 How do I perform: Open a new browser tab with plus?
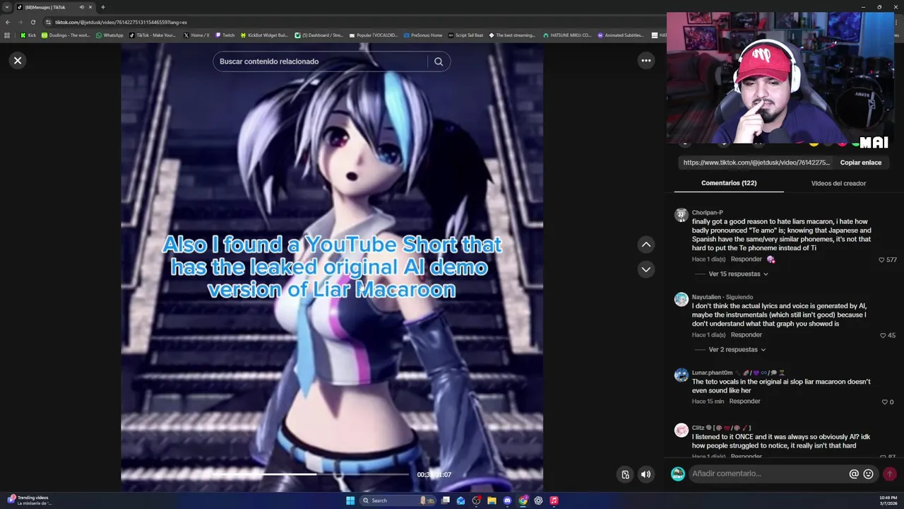[102, 7]
